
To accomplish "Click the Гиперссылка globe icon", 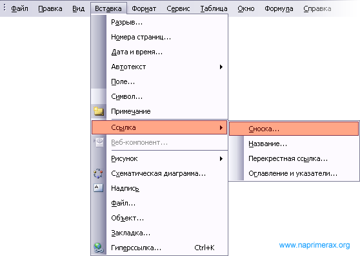I will point(99,248).
